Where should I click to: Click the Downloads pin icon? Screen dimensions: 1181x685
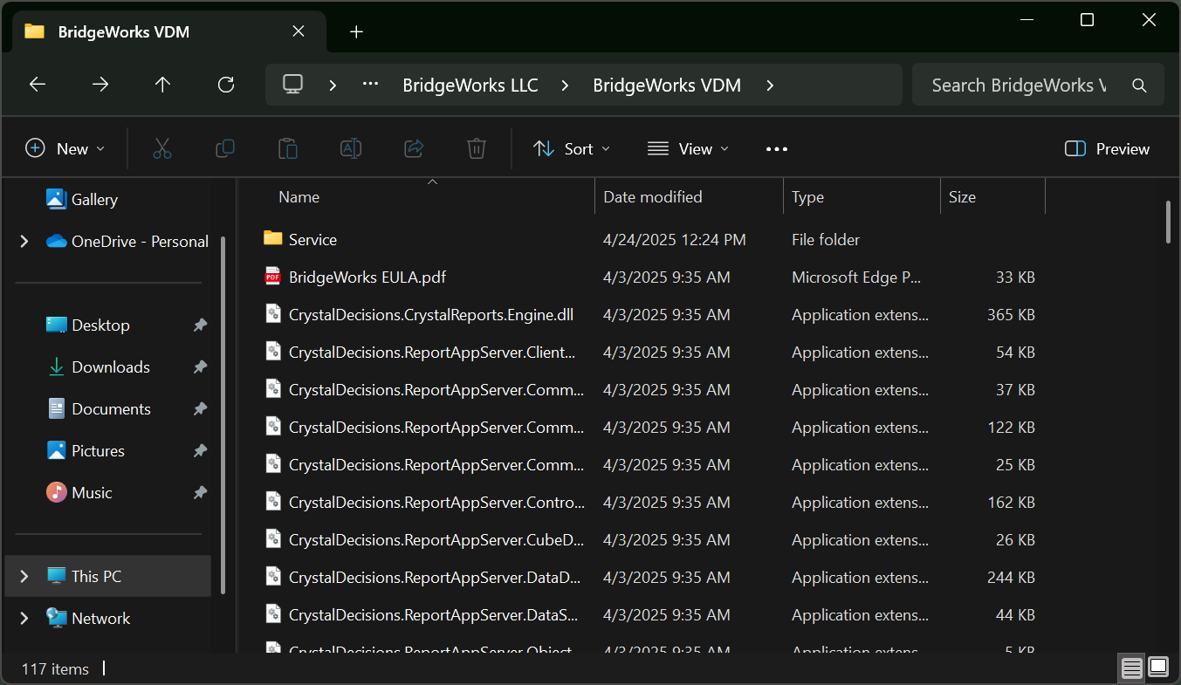[200, 366]
